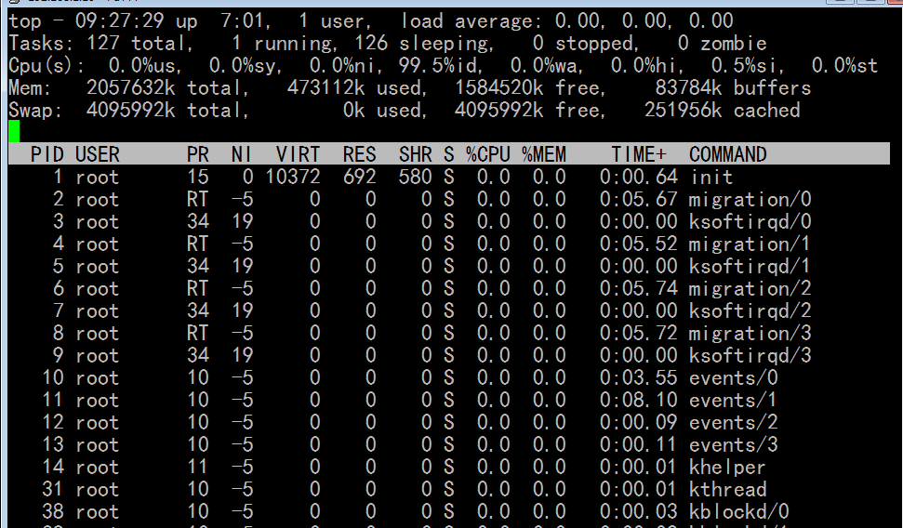Viewport: 903px width, 528px height.
Task: Select the migration/0 process name
Action: pyautogui.click(x=750, y=199)
